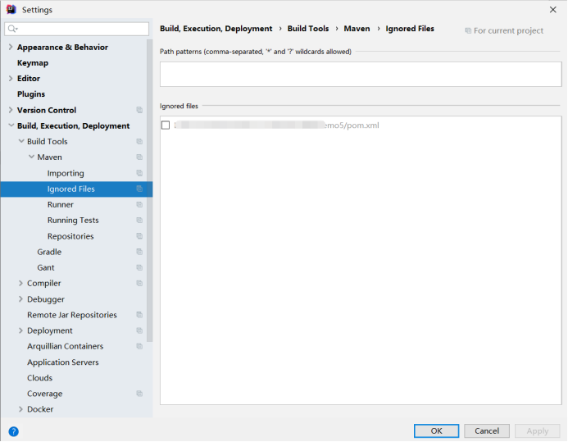Viewport: 568px width, 442px height.
Task: Open Application Servers settings
Action: pos(63,362)
